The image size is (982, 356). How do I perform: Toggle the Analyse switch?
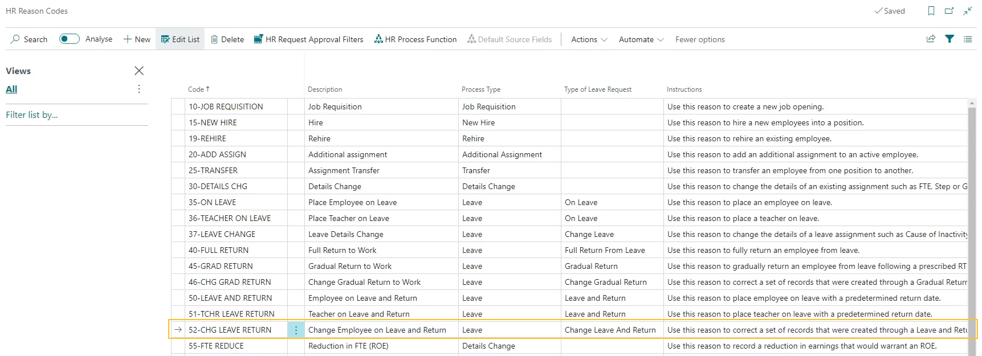click(70, 39)
